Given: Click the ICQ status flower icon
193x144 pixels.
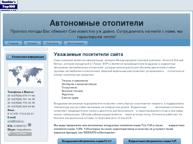Looking at the screenshot, I should coord(29,125).
